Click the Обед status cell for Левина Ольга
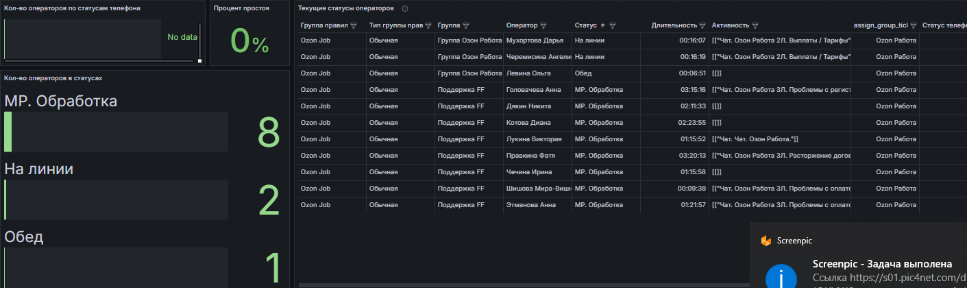Image resolution: width=967 pixels, height=288 pixels. (x=606, y=73)
